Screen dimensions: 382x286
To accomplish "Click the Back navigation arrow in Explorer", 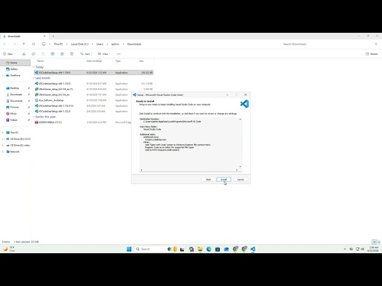I will tap(5, 44).
